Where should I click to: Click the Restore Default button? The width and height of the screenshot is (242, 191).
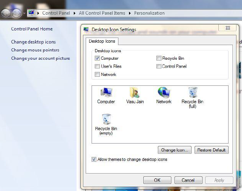(212, 150)
